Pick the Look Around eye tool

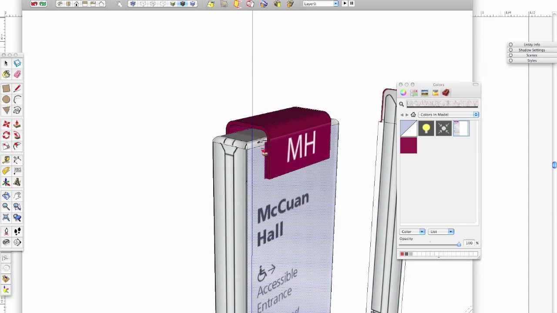[6, 243]
